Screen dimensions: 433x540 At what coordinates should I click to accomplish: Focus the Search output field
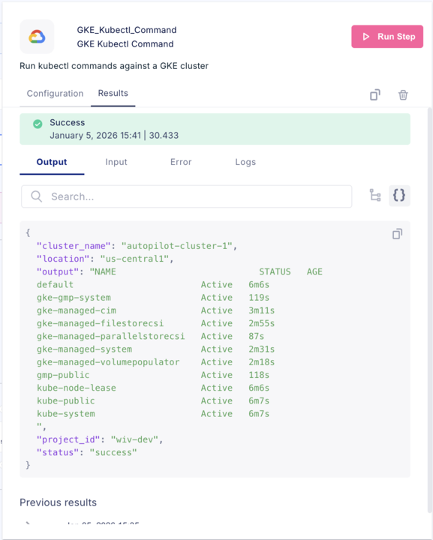coord(187,196)
